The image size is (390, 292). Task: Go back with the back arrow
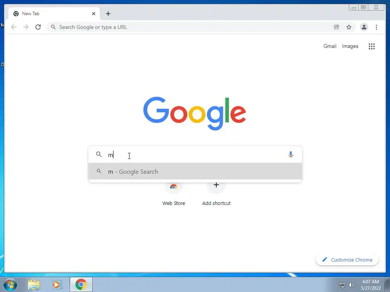pos(14,27)
